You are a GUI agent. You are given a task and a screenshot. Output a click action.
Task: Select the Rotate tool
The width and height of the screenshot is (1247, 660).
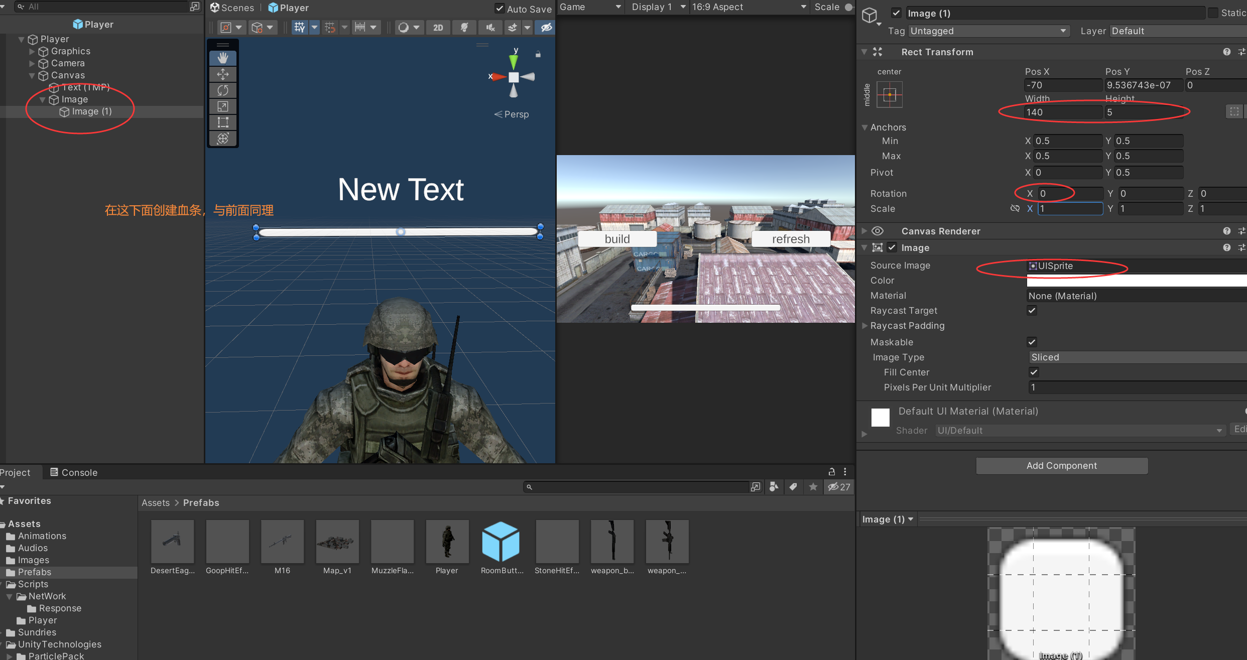223,90
